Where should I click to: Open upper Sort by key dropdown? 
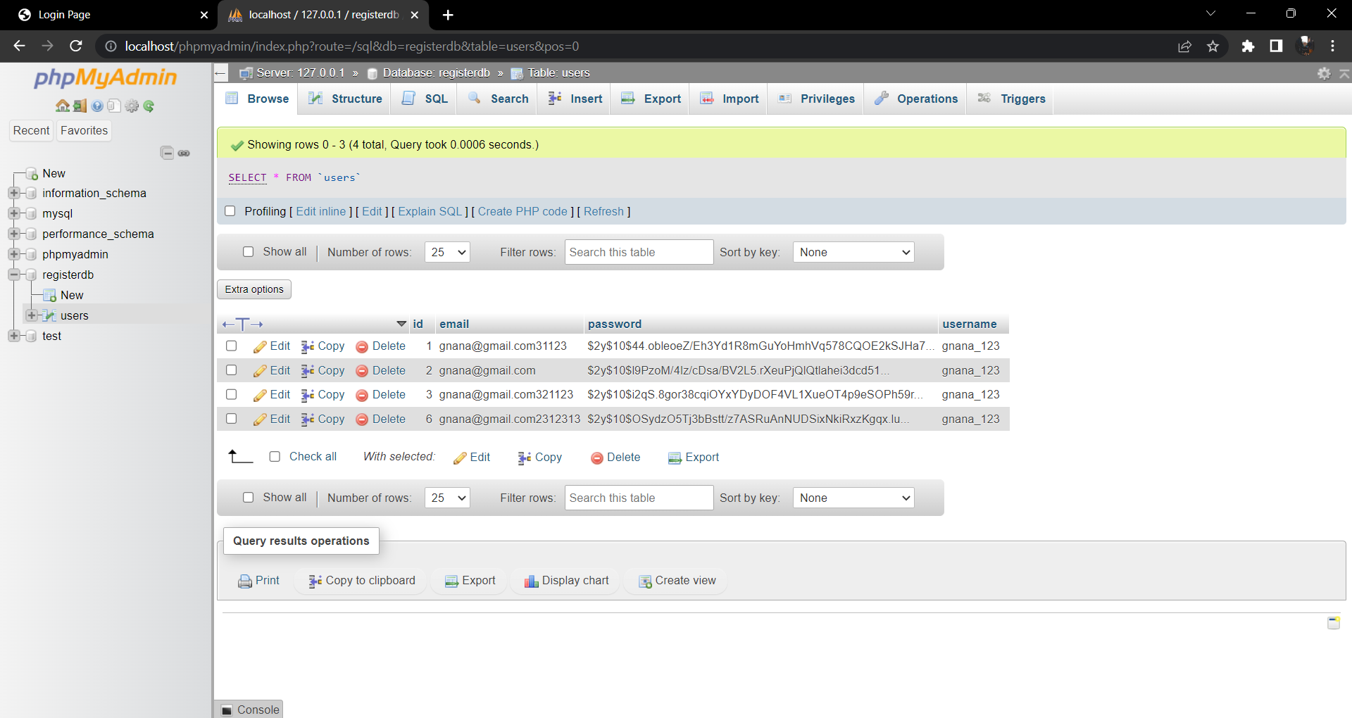click(853, 252)
